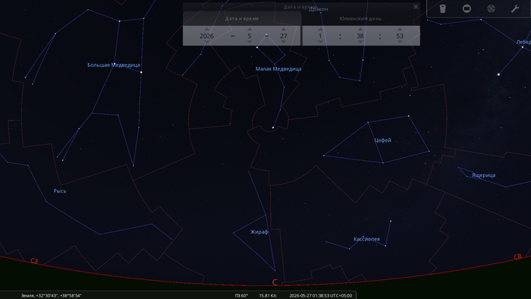Click the Малая Медведица constellation label
This screenshot has width=531, height=299.
pyautogui.click(x=278, y=69)
